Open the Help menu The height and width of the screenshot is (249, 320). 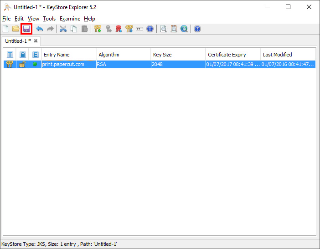89,19
